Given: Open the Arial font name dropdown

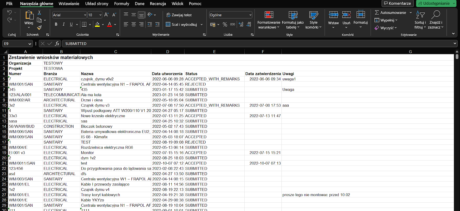Looking at the screenshot, I should (x=85, y=15).
